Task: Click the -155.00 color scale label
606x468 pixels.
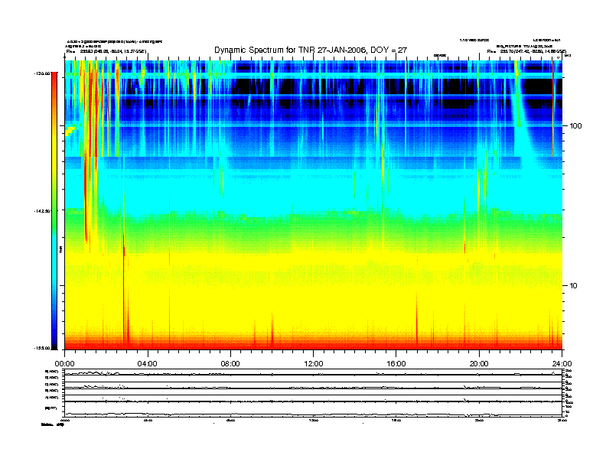Action: tap(42, 348)
